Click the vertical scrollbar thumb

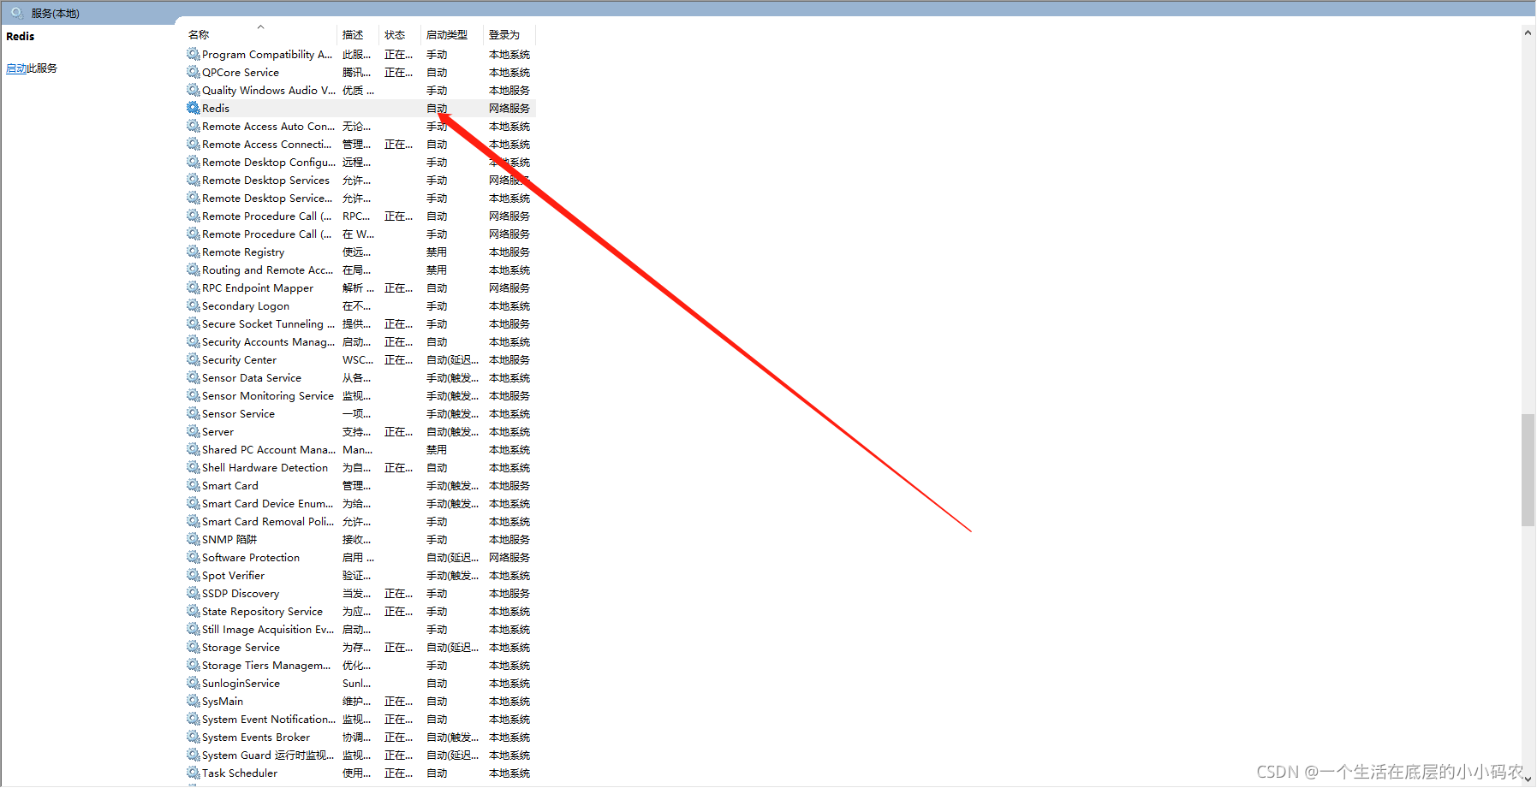[1528, 470]
